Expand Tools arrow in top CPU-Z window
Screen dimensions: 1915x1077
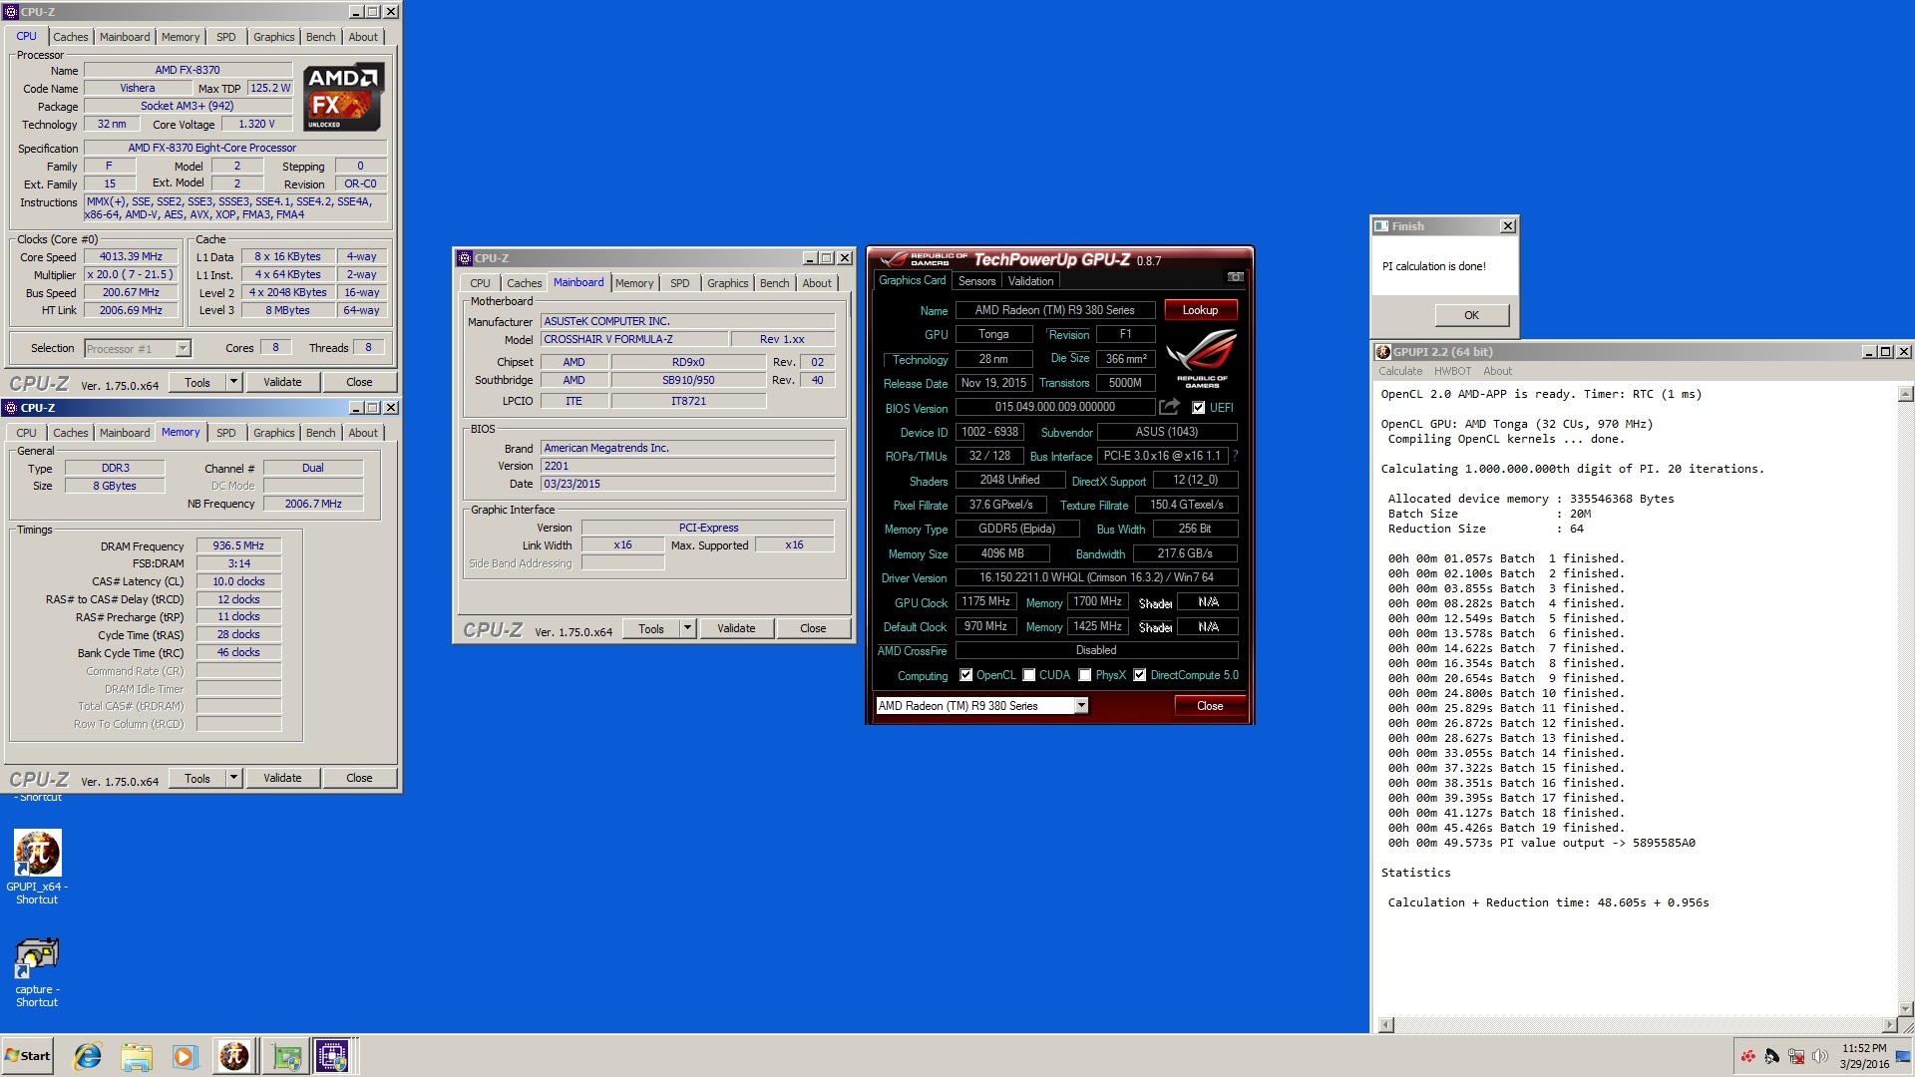[x=233, y=382]
